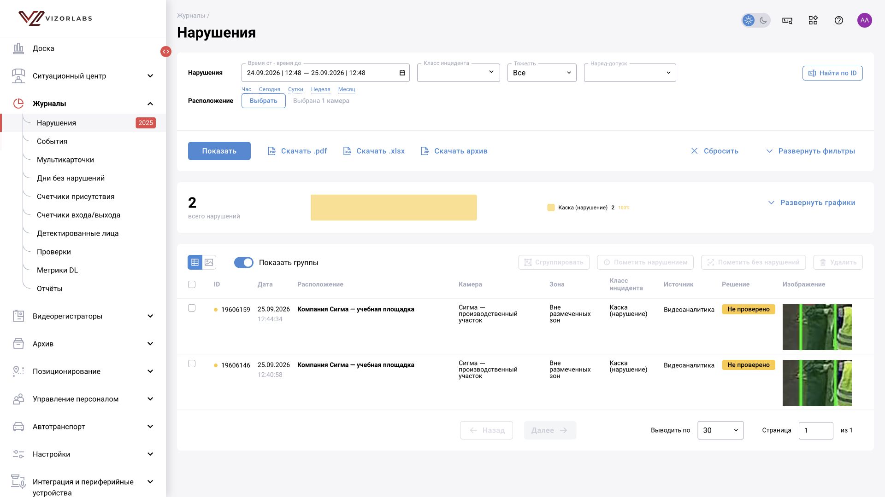
Task: Download archive of violations
Action: pyautogui.click(x=454, y=151)
